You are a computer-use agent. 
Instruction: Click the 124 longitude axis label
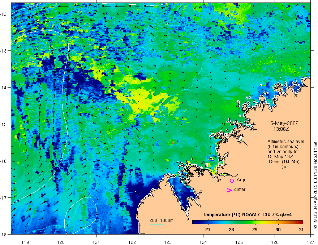tap(203, 242)
